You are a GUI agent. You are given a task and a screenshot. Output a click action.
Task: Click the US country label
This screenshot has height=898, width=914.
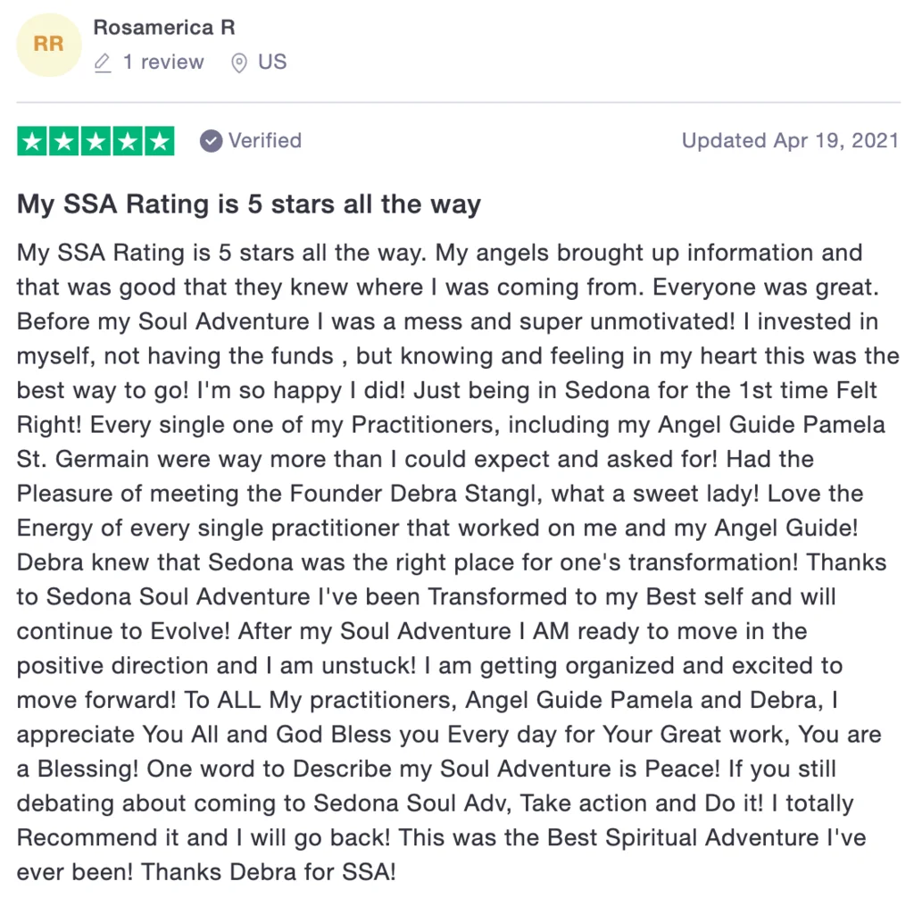pyautogui.click(x=272, y=62)
